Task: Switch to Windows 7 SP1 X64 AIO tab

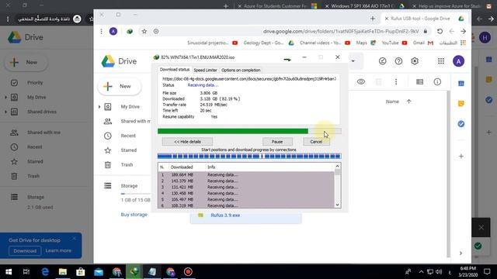Action: (364, 6)
